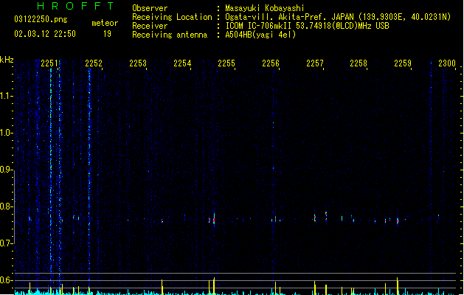Click the 2256 time marker
The width and height of the screenshot is (464, 295).
coord(271,63)
